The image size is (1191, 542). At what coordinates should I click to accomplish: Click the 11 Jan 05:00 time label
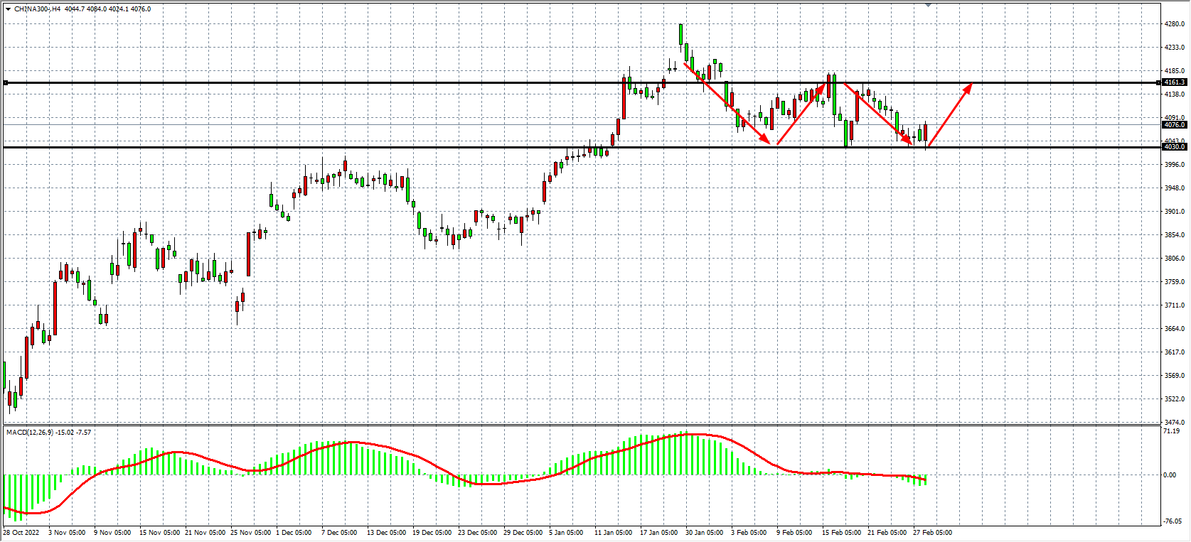(613, 533)
